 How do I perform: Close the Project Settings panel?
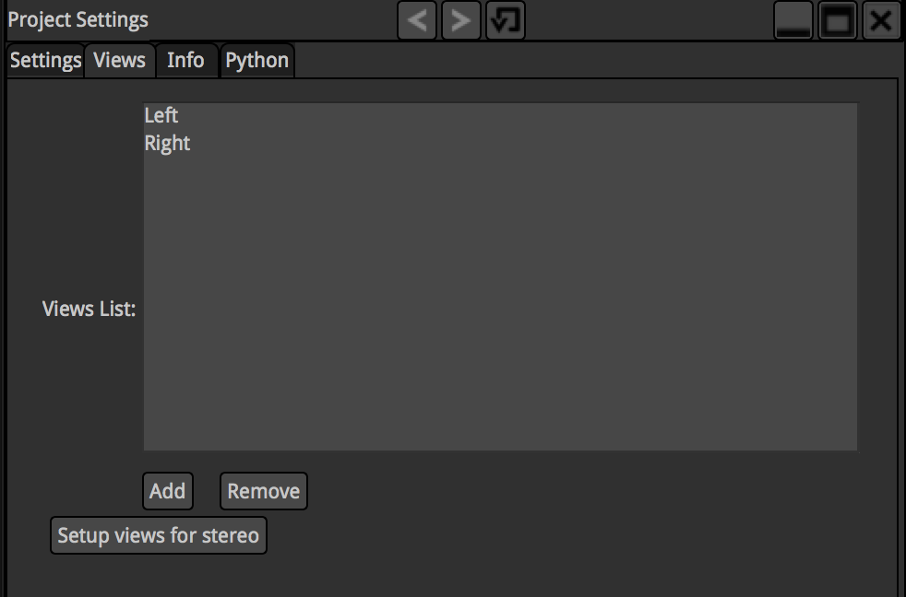(881, 20)
